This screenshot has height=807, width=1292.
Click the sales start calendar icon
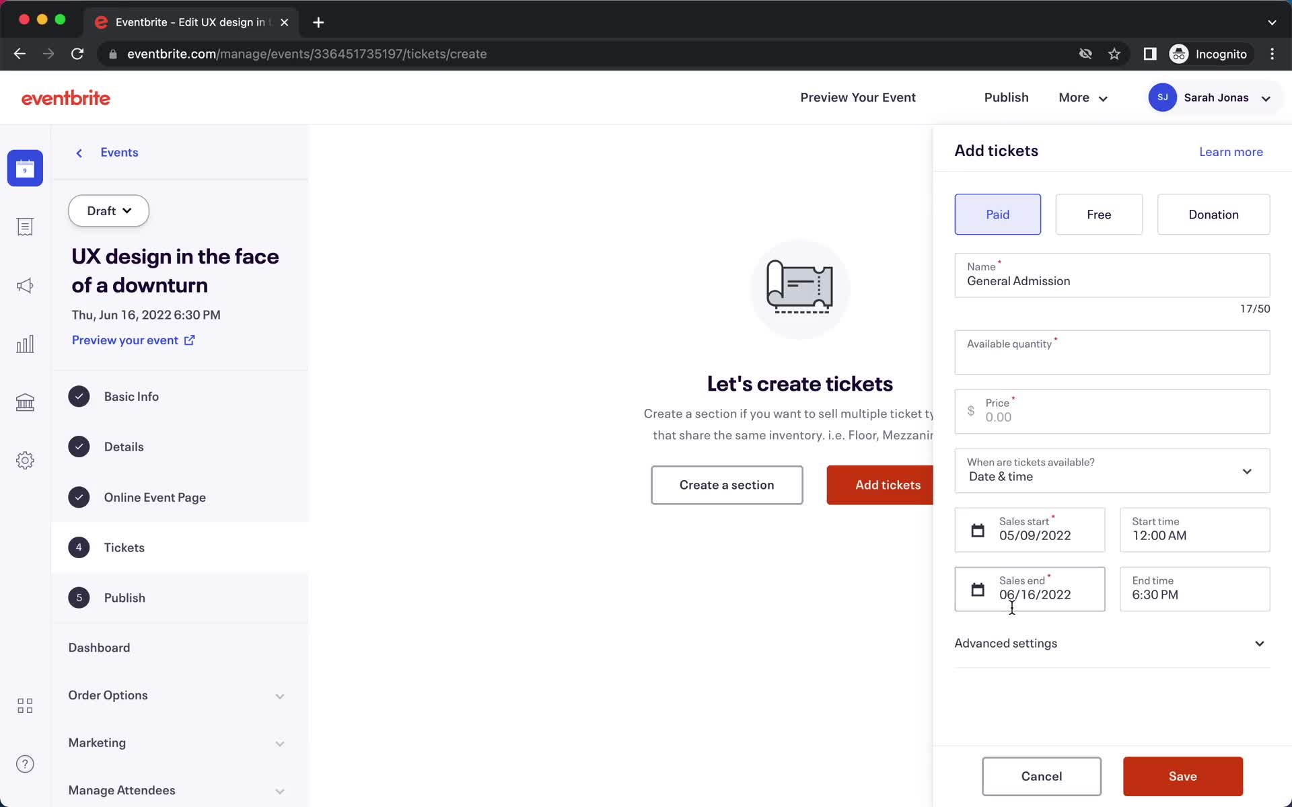point(978,529)
